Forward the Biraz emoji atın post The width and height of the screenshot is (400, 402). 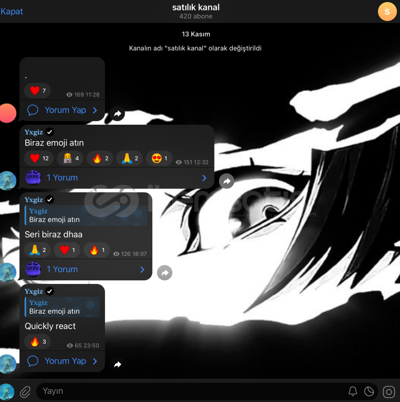[x=226, y=181]
